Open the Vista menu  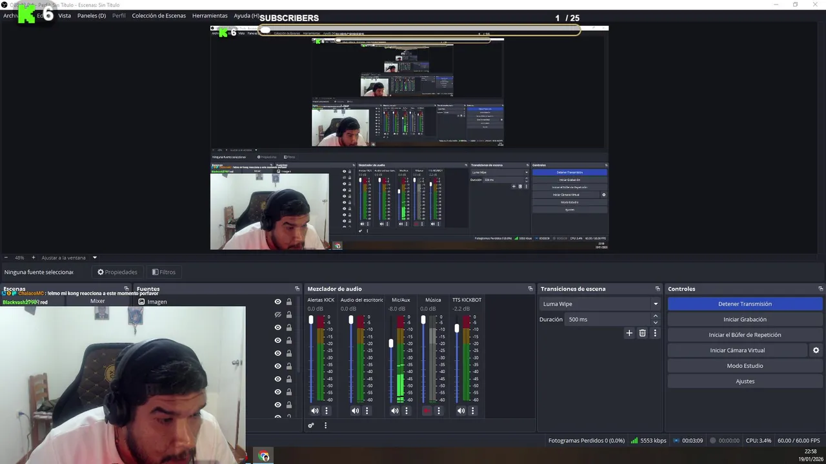[x=65, y=15]
